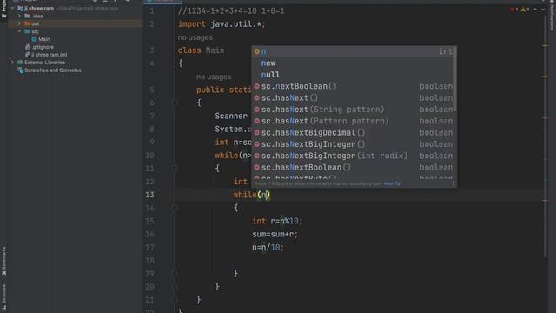Viewport: 556px width, 313px height.
Task: Place cursor on 'n=n/10;' line
Action: (x=268, y=247)
